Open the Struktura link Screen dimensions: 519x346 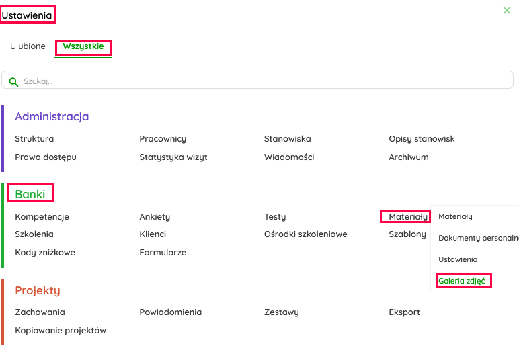(x=34, y=139)
